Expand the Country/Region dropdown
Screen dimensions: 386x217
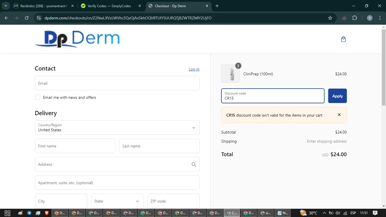pos(117,127)
